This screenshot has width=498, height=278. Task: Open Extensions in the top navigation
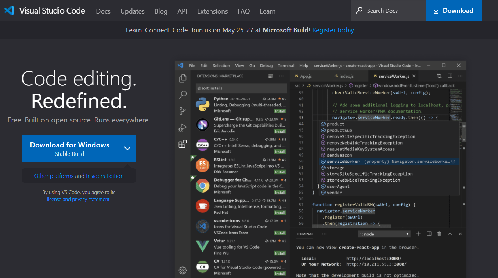click(x=212, y=11)
